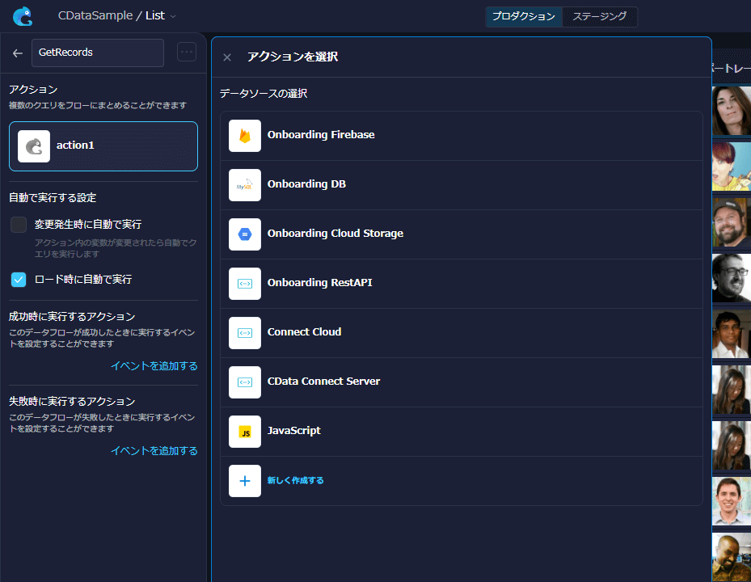Select Connect Cloud data source
The height and width of the screenshot is (582, 751).
(462, 333)
